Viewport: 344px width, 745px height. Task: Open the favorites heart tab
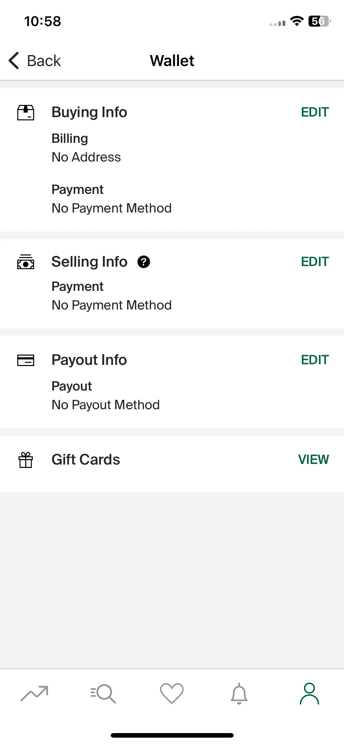coord(172,693)
